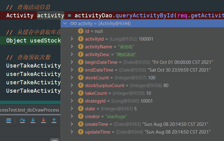Expand the activityId field

[72, 39]
